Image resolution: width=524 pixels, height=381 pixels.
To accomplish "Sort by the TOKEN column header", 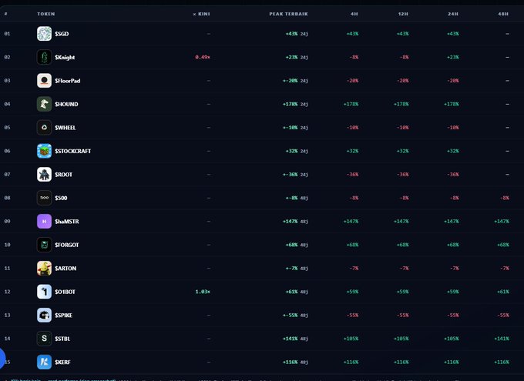I will click(46, 14).
